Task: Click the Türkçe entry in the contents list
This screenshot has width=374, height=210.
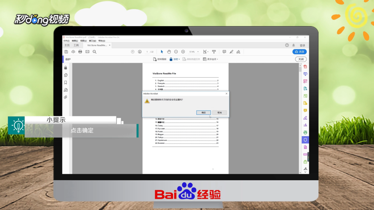Action: coord(187,137)
